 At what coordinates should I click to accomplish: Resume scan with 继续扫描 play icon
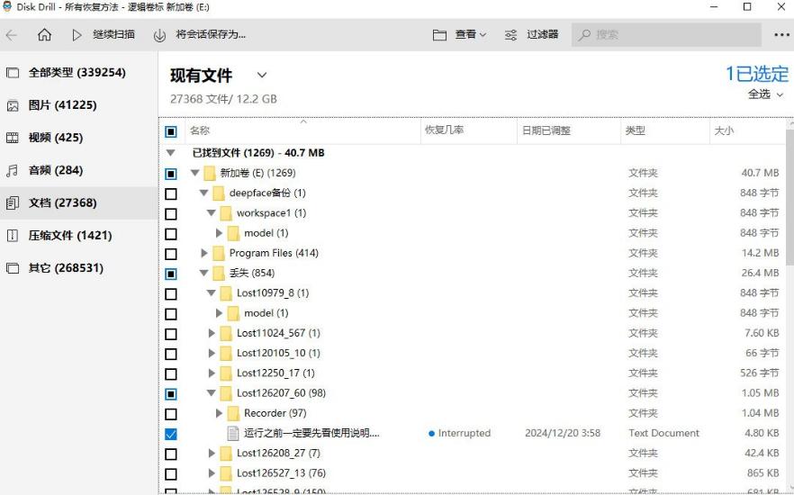[77, 35]
